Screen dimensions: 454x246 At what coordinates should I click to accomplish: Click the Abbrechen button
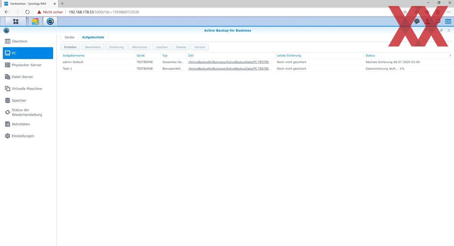point(140,47)
